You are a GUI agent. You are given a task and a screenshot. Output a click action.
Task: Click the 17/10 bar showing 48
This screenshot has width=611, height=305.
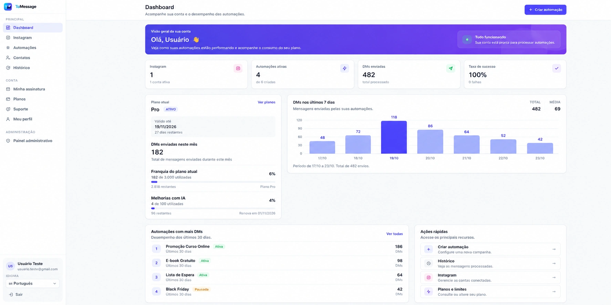322,147
